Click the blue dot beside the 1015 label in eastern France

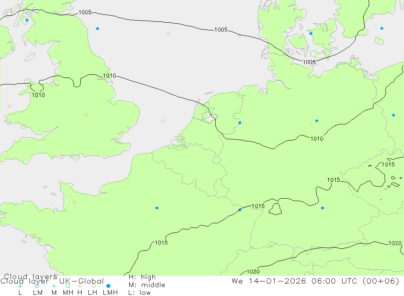point(240,210)
